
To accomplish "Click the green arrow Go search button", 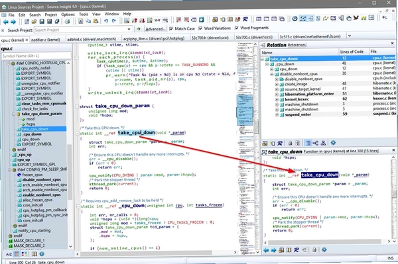I will click(139, 29).
